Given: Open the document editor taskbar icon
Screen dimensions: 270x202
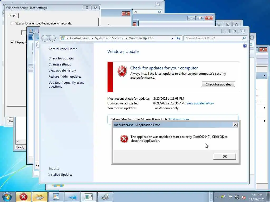Looking at the screenshot, I should point(56,197).
